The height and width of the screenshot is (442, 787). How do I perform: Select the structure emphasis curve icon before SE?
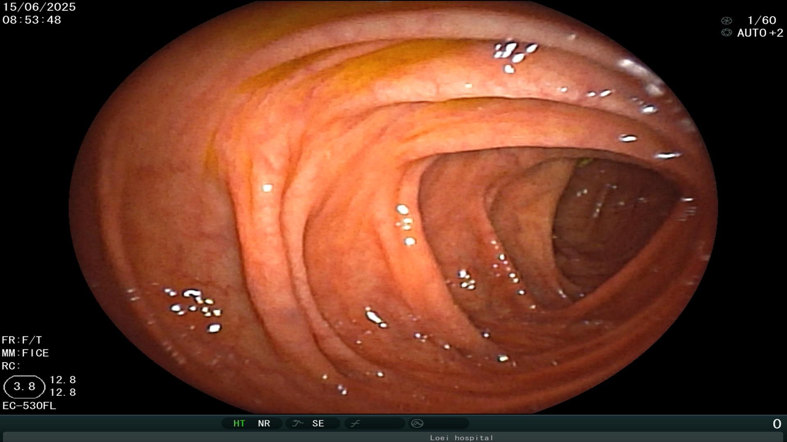[298, 423]
